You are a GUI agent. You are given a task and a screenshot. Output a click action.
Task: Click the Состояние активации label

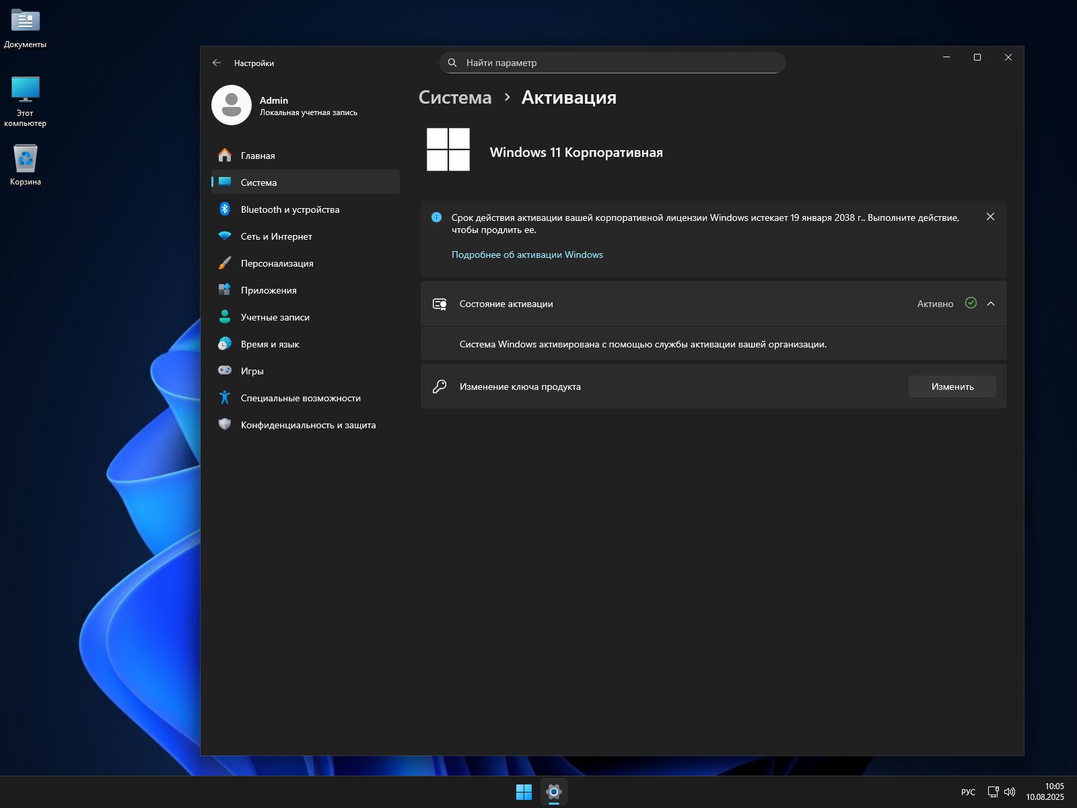pyautogui.click(x=506, y=304)
